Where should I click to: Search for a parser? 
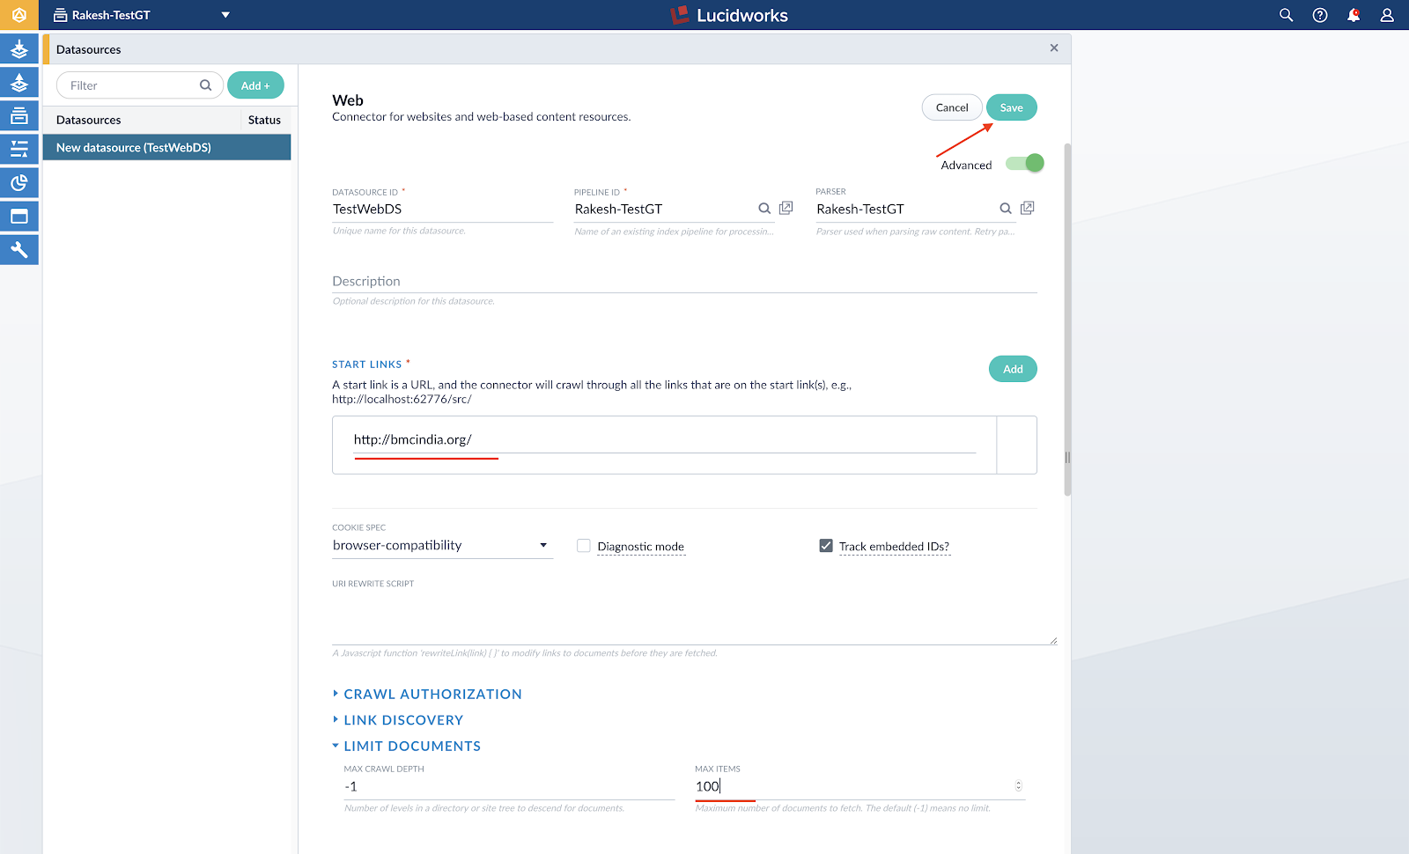point(1006,209)
